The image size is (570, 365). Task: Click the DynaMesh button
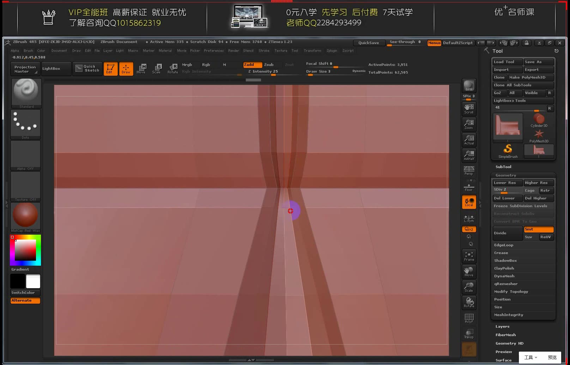(x=504, y=276)
